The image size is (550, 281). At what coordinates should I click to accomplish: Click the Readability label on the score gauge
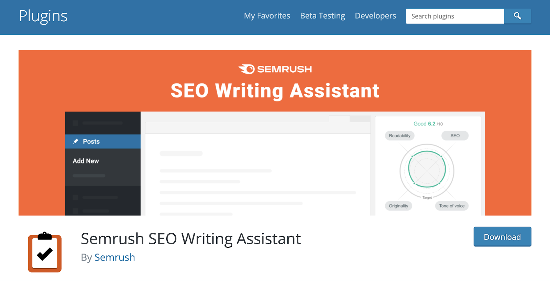(x=399, y=135)
